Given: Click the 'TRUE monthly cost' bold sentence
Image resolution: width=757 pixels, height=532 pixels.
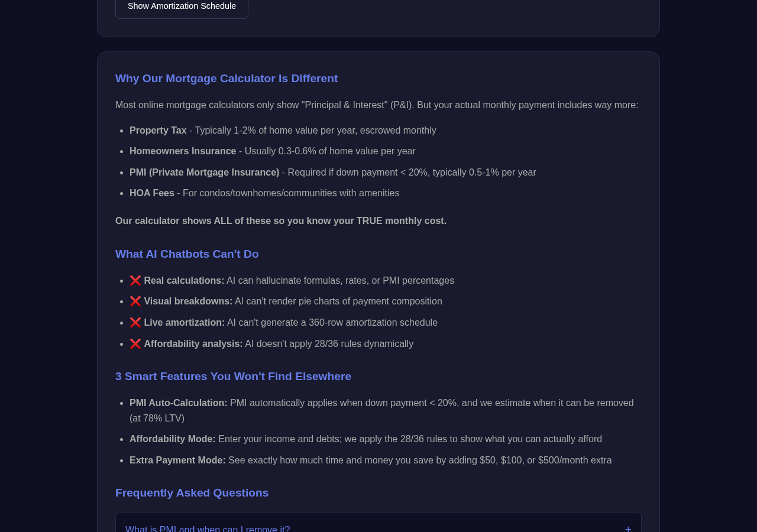Looking at the screenshot, I should click(281, 221).
